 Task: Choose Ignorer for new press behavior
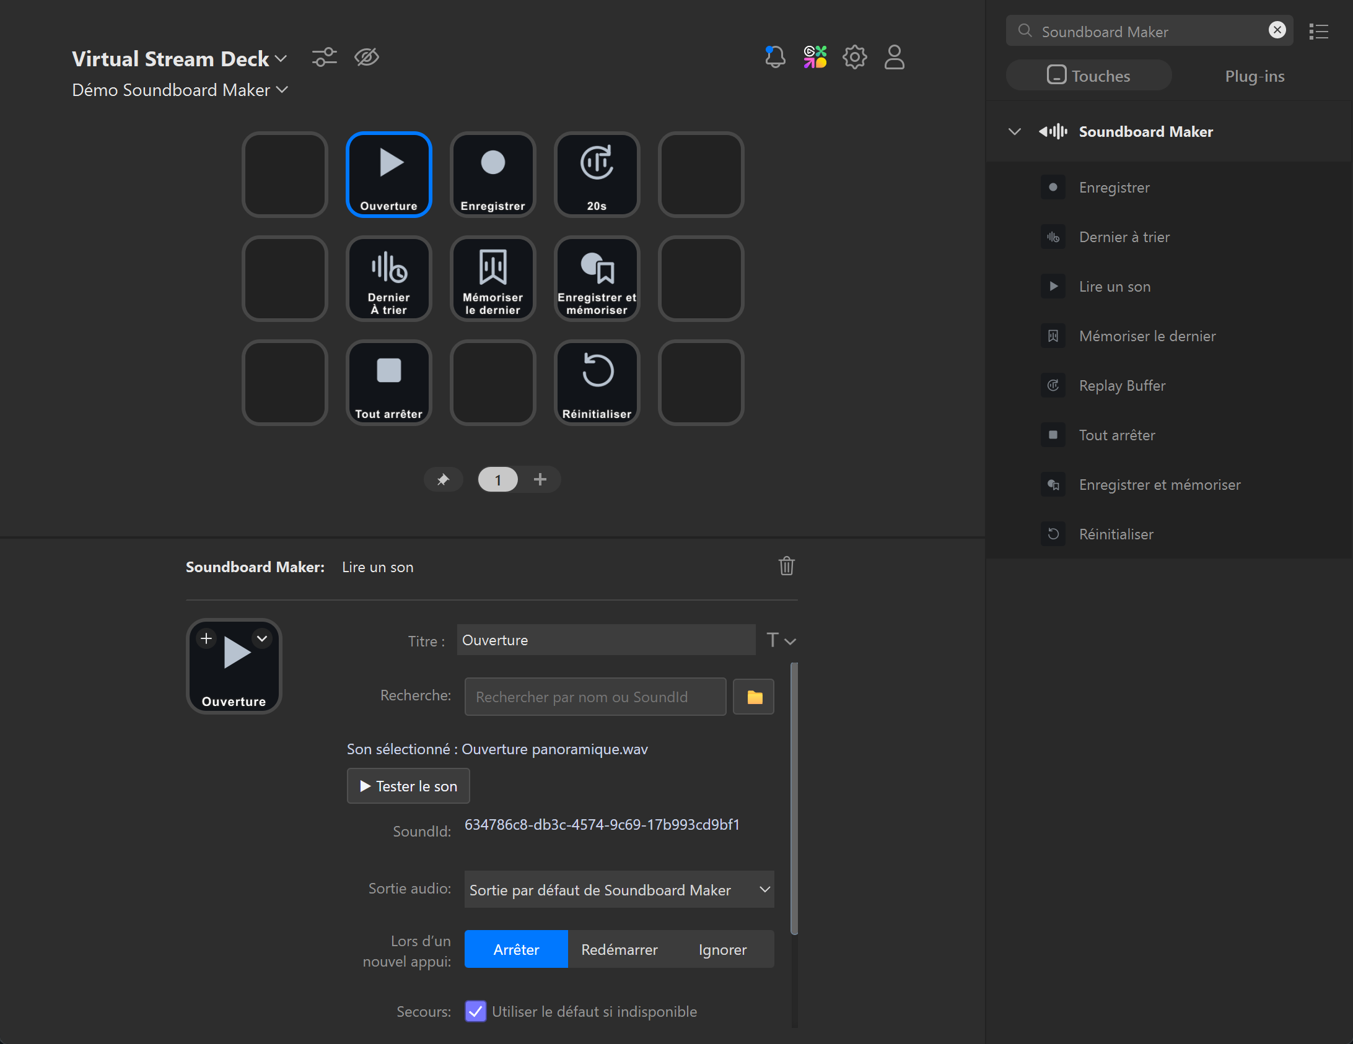pyautogui.click(x=722, y=949)
